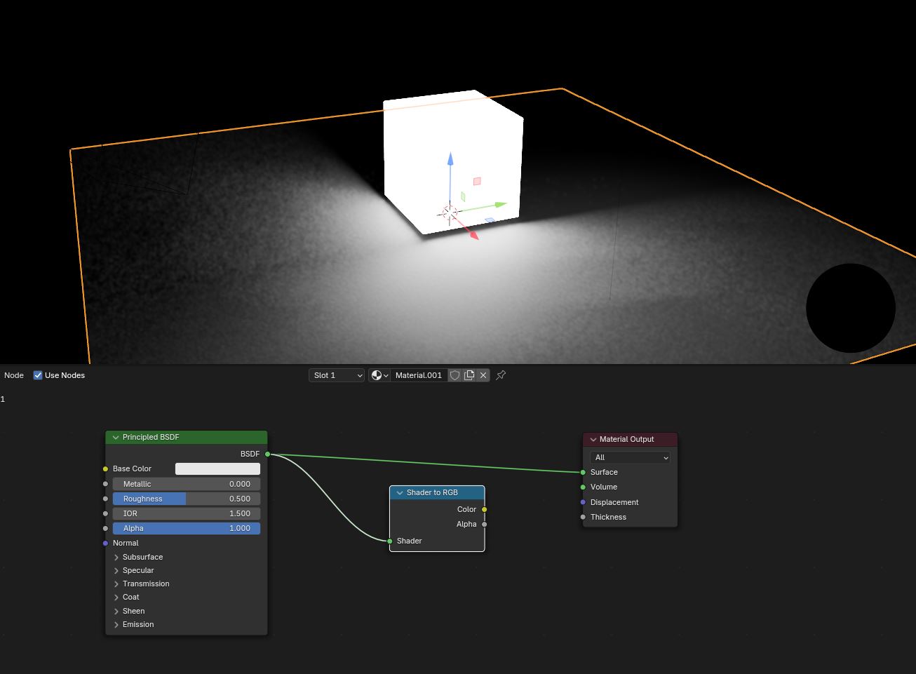Image resolution: width=916 pixels, height=674 pixels.
Task: Click the black sphere in the viewport
Action: tap(851, 308)
